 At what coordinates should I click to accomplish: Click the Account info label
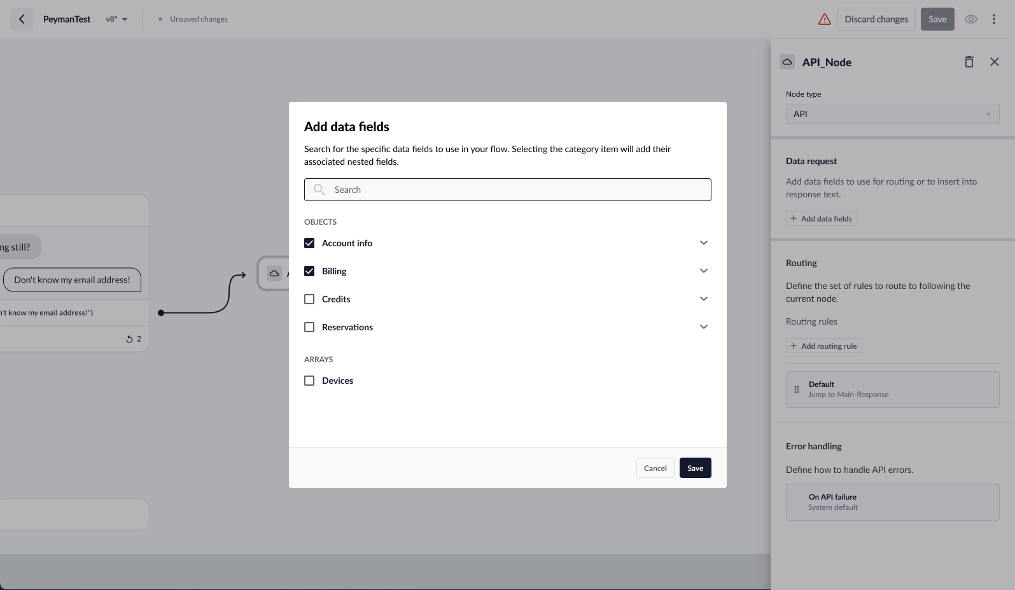347,243
